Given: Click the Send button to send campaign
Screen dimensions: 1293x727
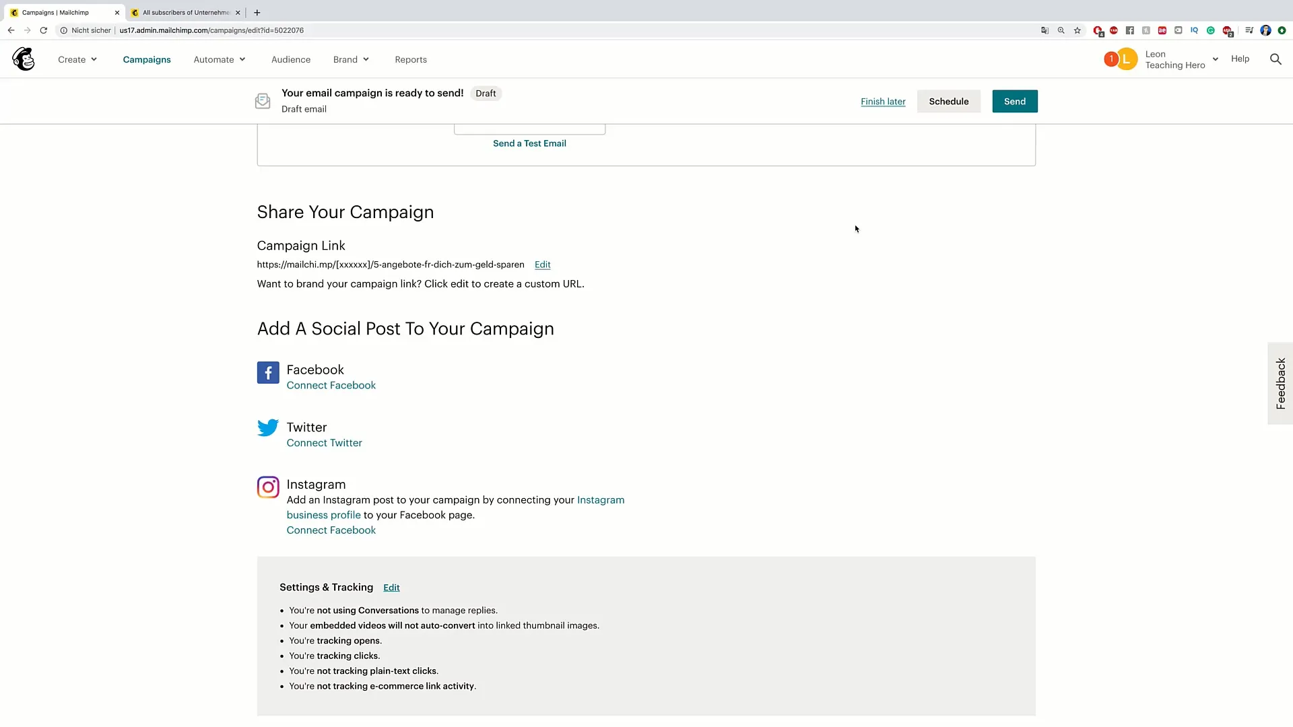Looking at the screenshot, I should [1014, 100].
